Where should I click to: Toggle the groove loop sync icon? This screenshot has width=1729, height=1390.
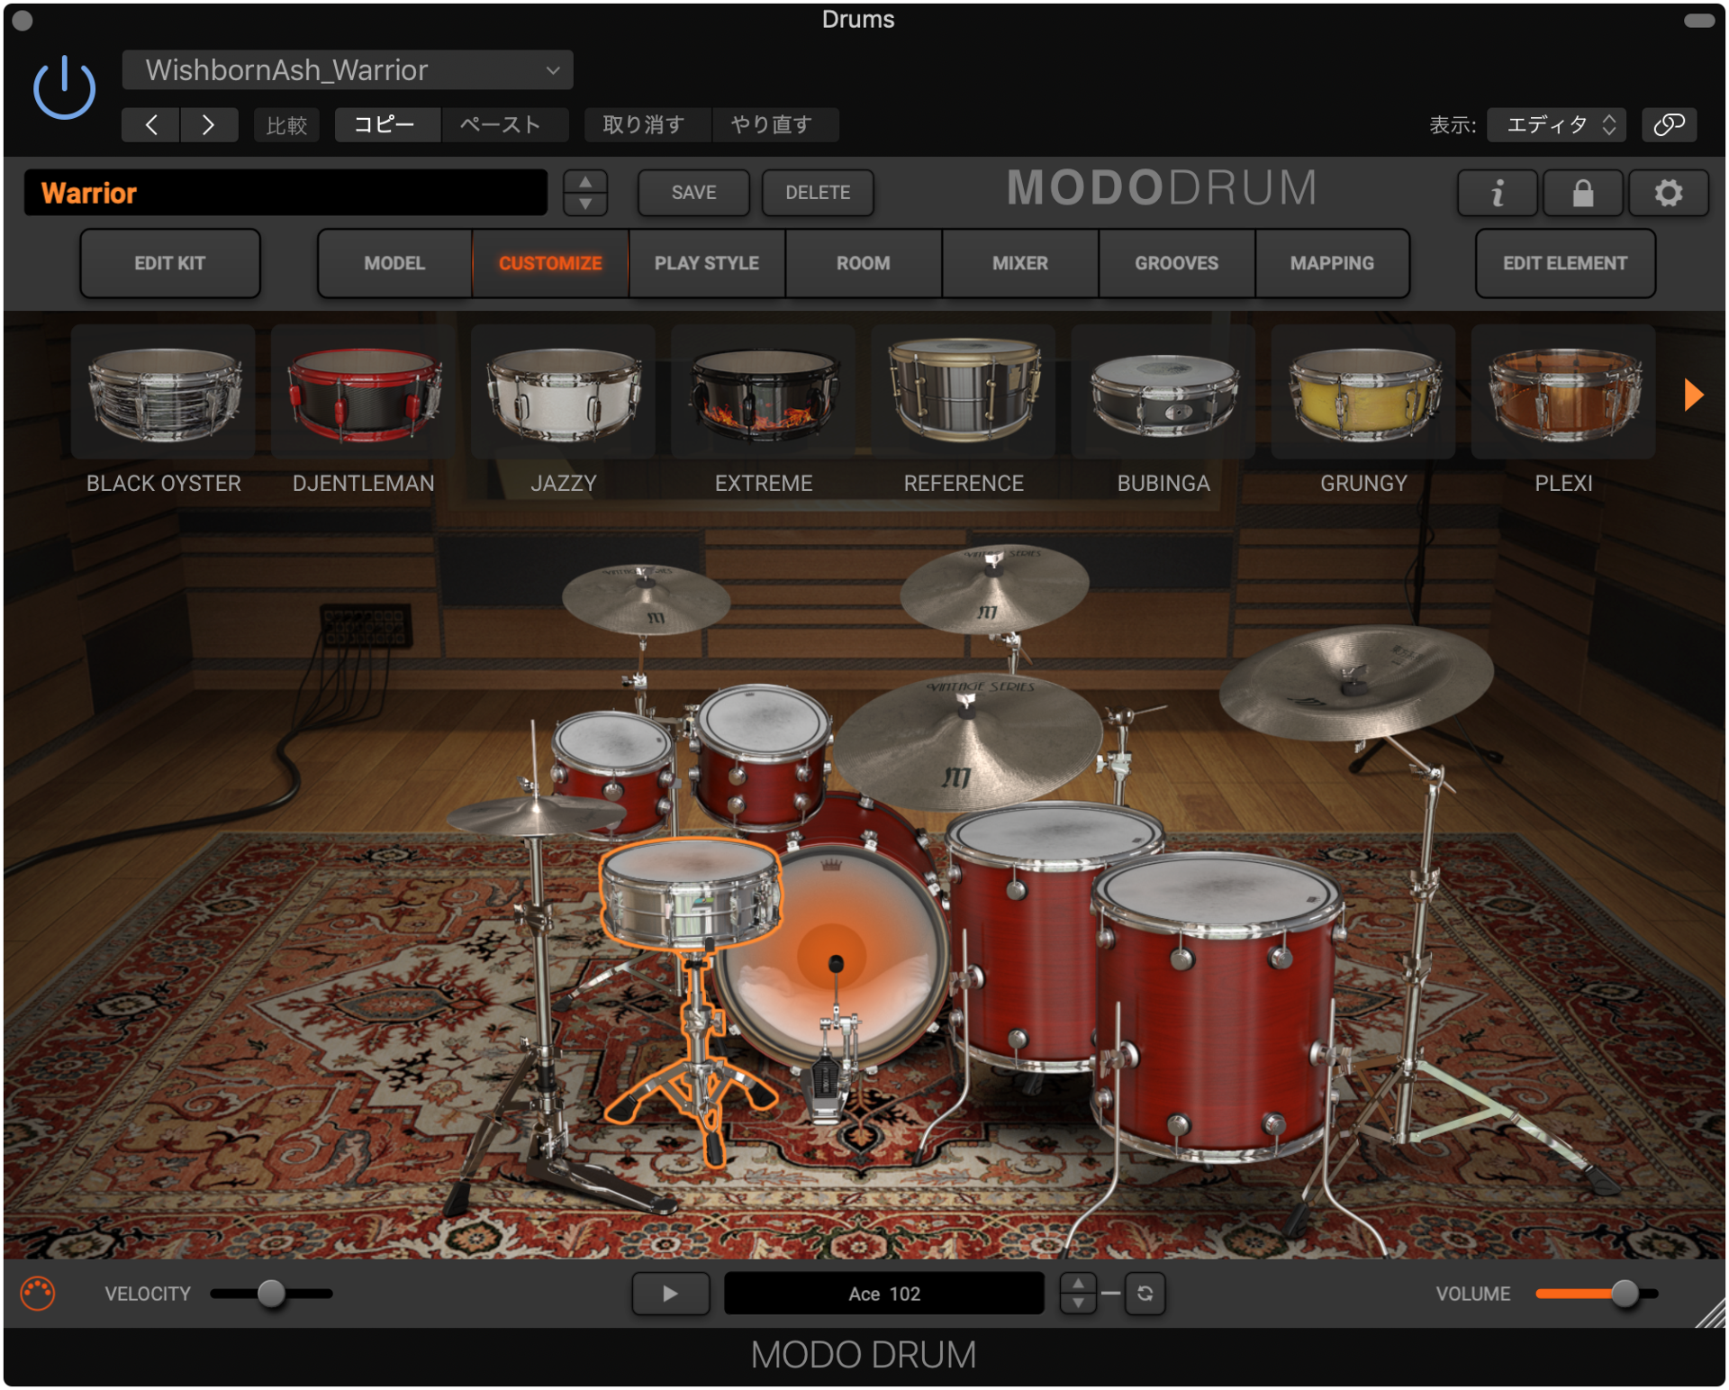1145,1294
